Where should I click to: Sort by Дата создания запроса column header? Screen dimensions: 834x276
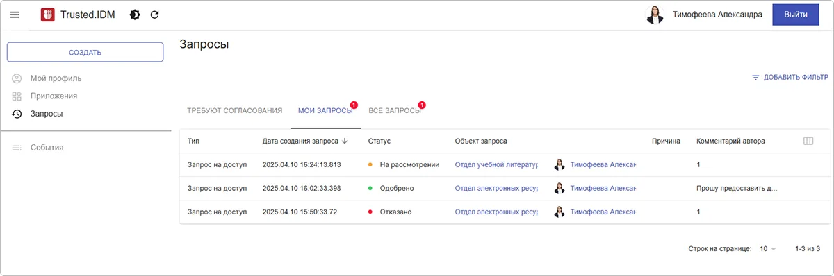point(300,141)
